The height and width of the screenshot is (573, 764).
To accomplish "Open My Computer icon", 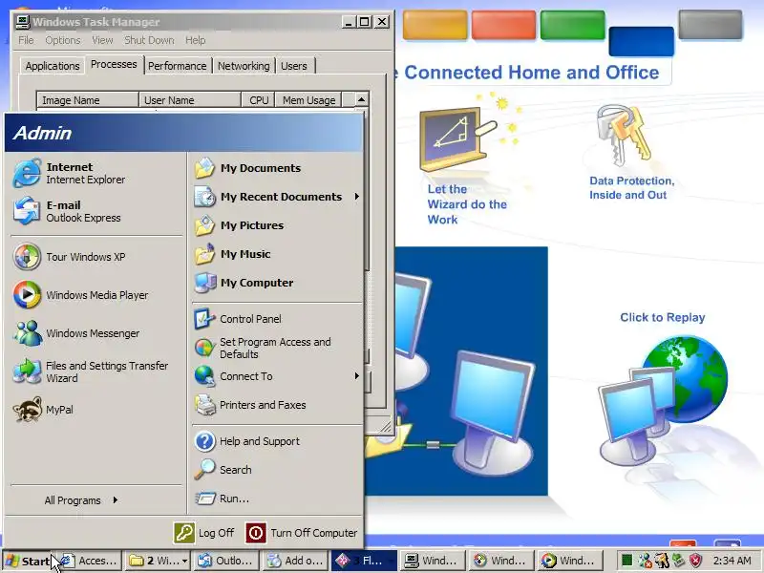I will click(204, 283).
